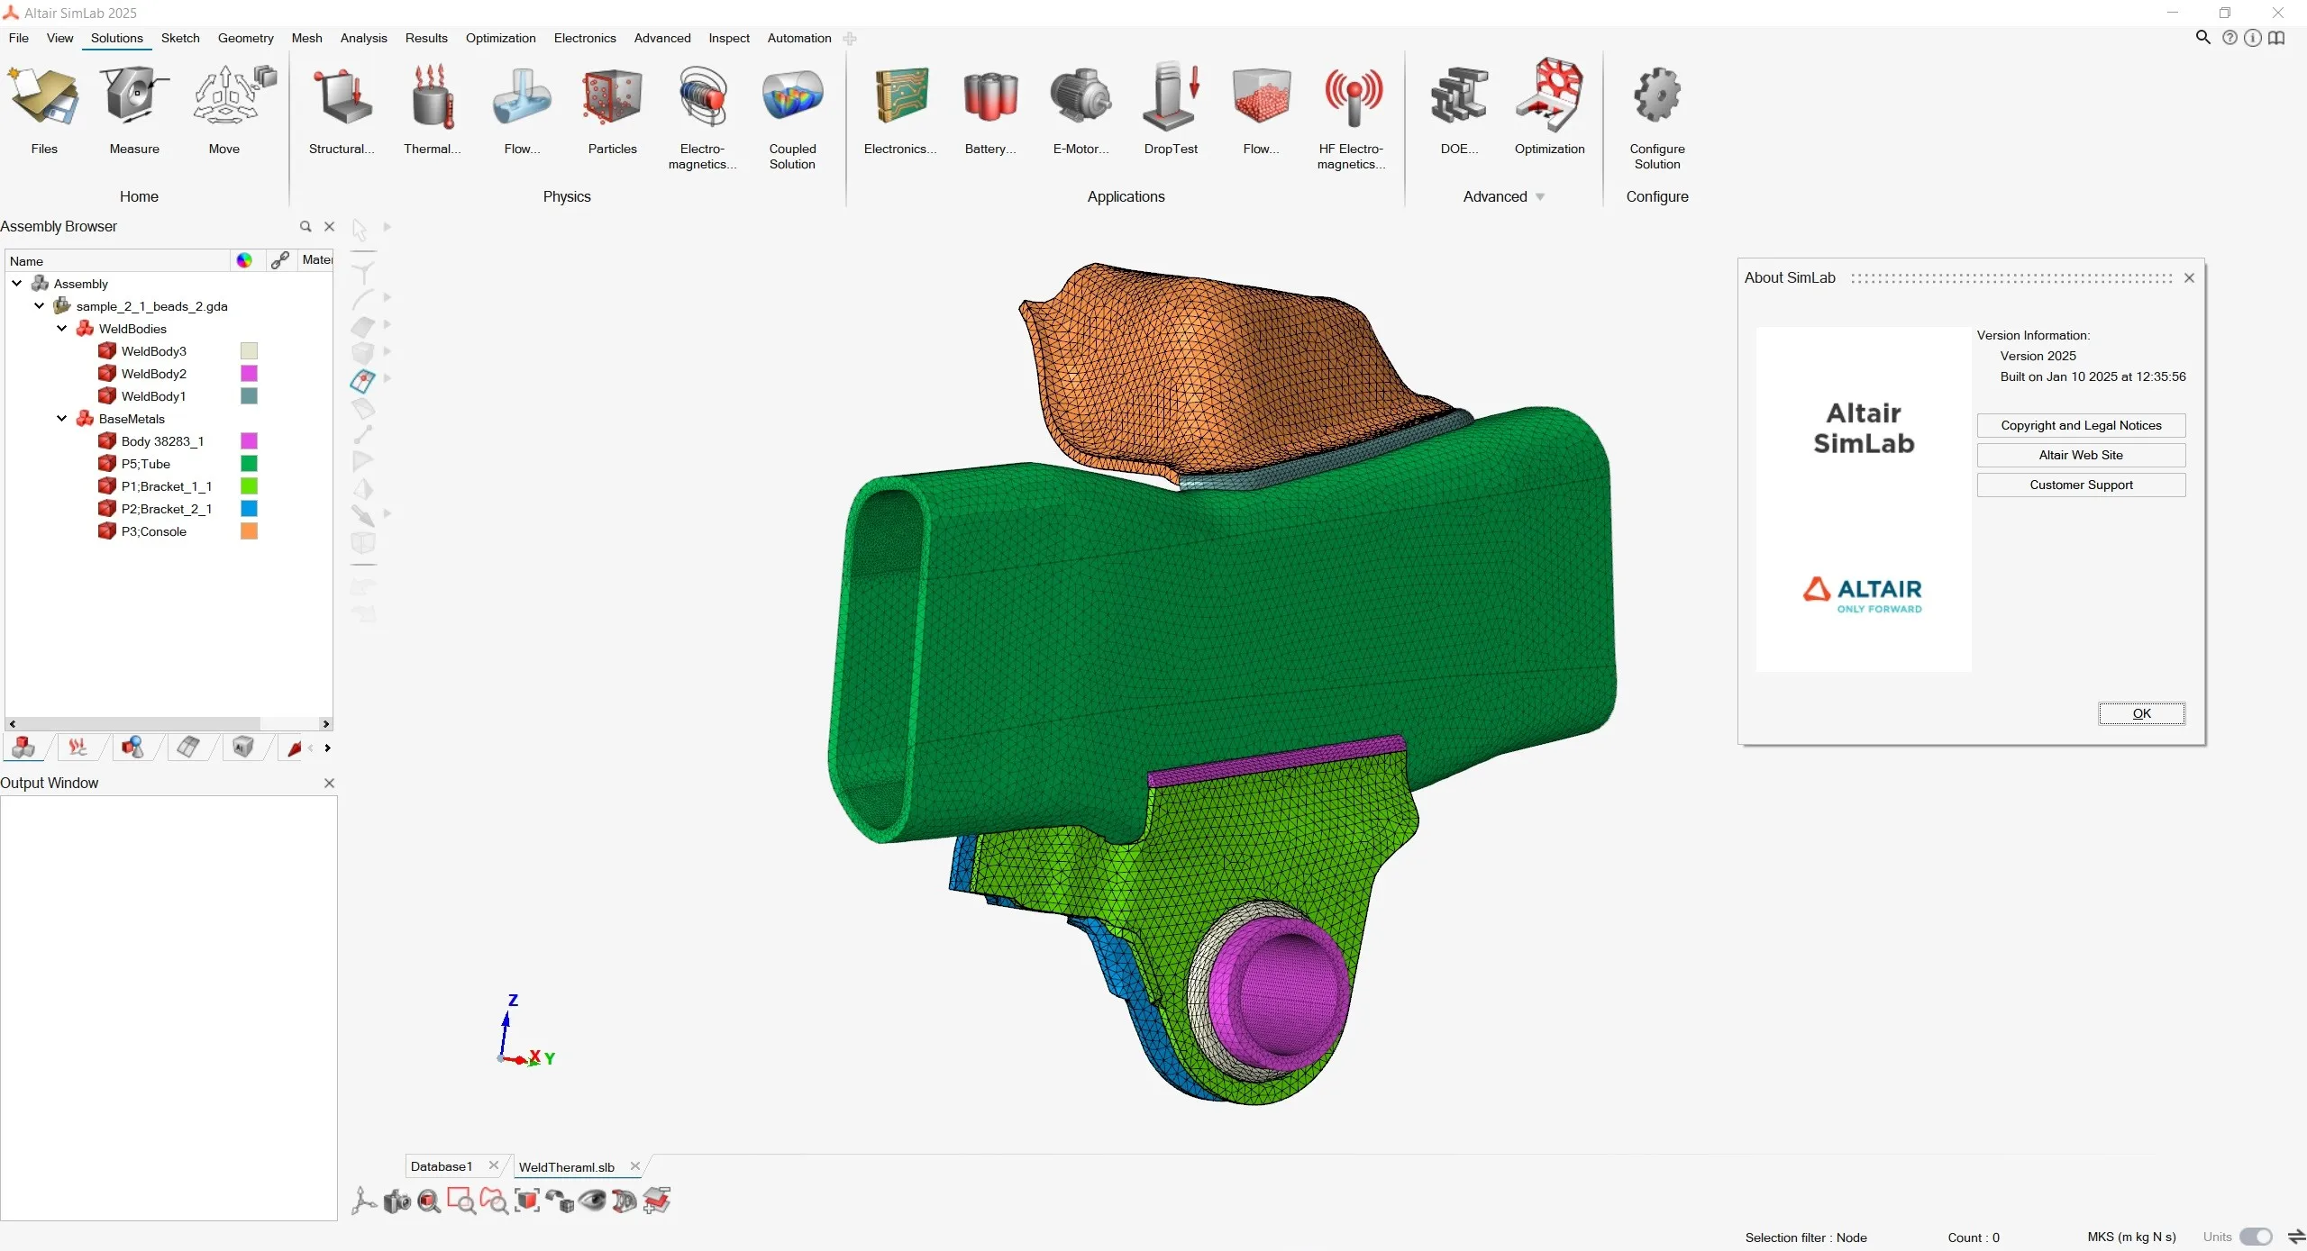The image size is (2307, 1251).
Task: Toggle the Units switch in status bar
Action: coord(2256,1237)
